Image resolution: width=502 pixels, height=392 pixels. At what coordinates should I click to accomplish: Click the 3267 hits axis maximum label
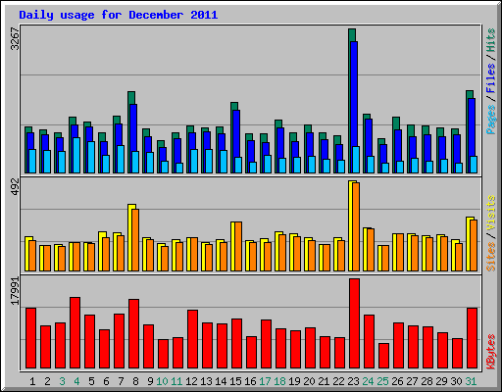[15, 39]
